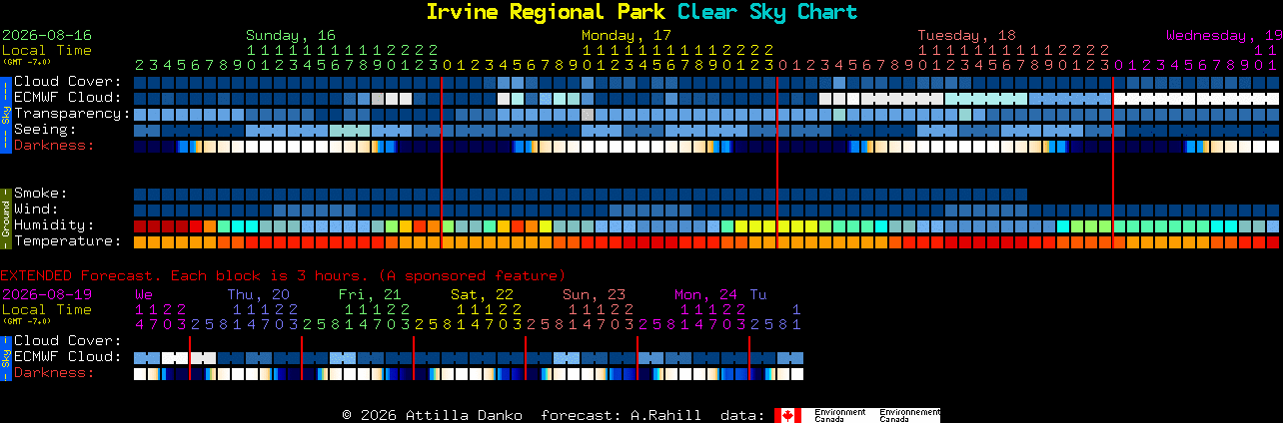Click the Sun, 23 extended day header
The width and height of the screenshot is (1283, 423).
(x=594, y=294)
